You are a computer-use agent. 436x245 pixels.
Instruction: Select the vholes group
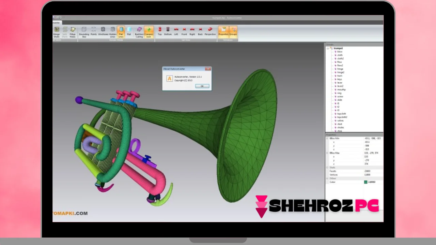(x=340, y=127)
